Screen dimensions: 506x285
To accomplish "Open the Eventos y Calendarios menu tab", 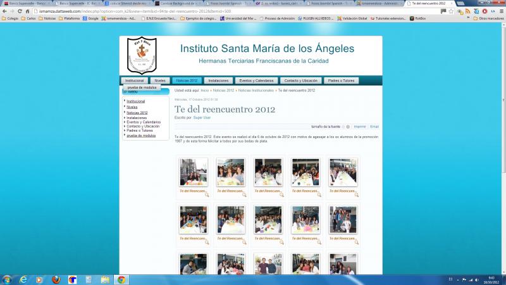I will point(256,81).
